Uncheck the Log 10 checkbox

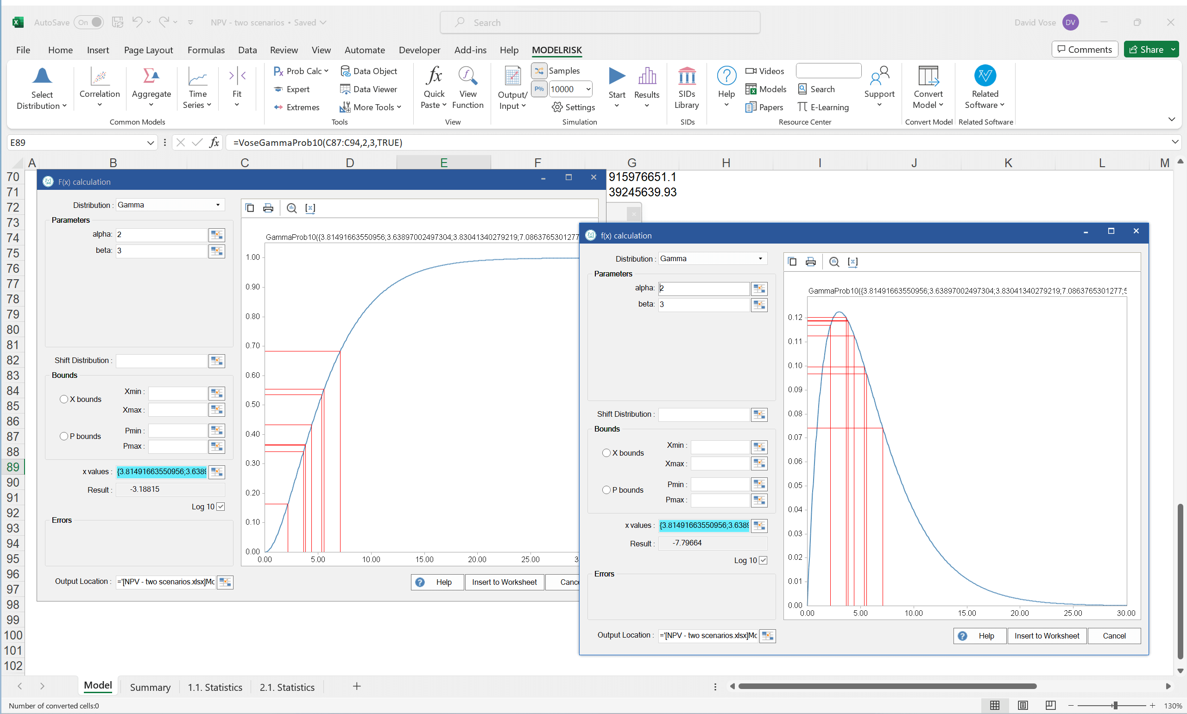[x=221, y=506]
